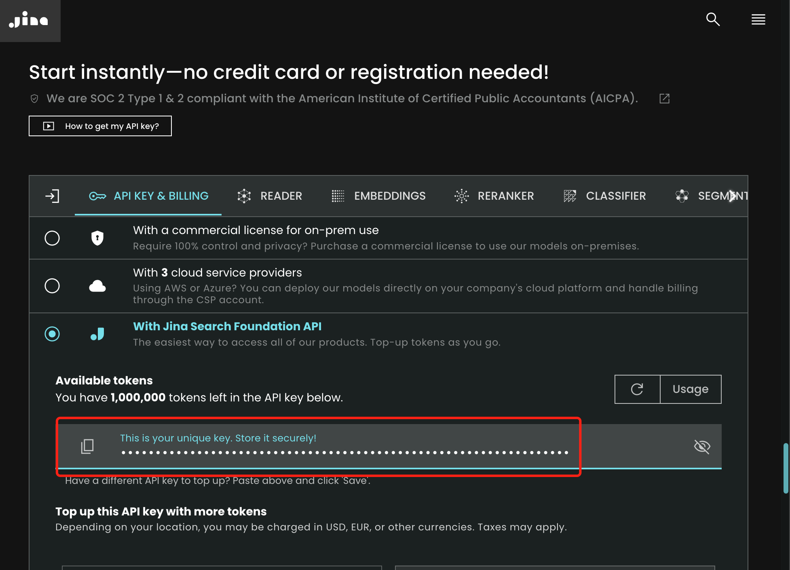Click the Jina logo
Viewport: 790px width, 570px height.
[29, 20]
